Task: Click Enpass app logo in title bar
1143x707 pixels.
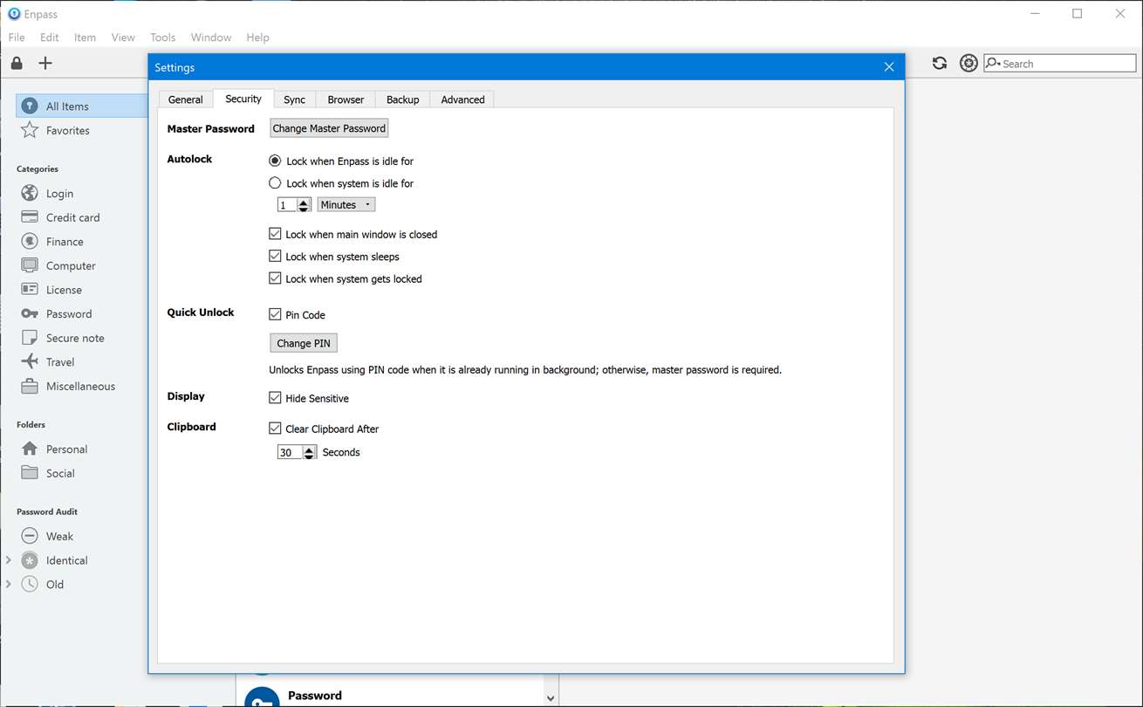Action: click(14, 14)
